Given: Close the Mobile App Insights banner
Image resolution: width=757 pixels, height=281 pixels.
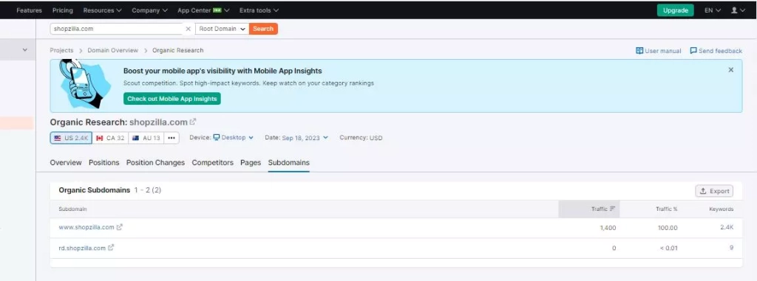Looking at the screenshot, I should point(731,70).
